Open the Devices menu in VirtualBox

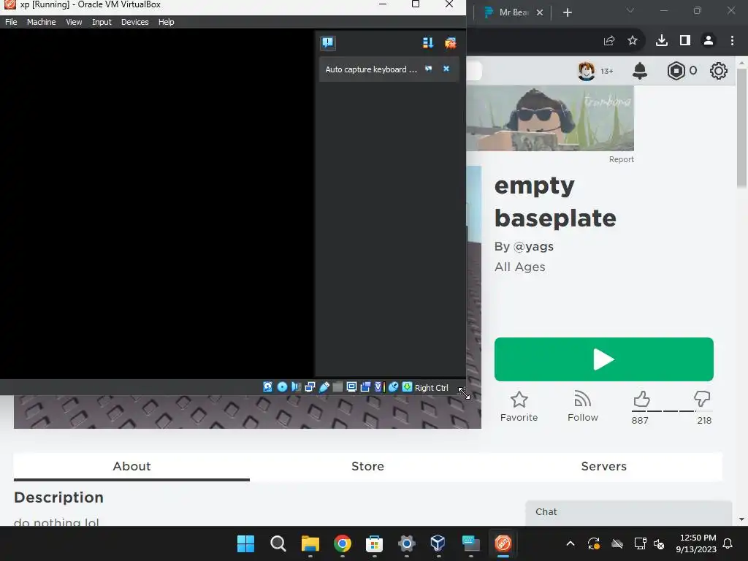[134, 22]
